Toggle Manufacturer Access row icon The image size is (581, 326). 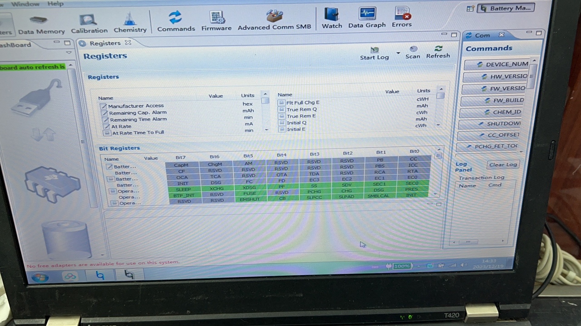pyautogui.click(x=104, y=106)
